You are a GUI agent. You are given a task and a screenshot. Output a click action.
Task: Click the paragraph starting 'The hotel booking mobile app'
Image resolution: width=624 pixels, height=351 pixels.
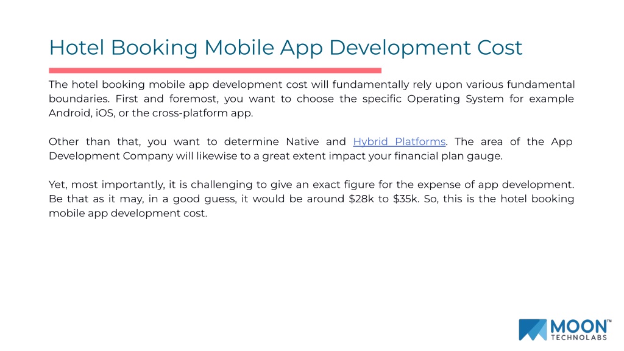coord(311,99)
